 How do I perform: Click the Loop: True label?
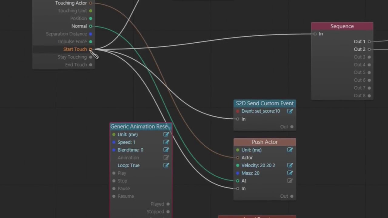[129, 165]
